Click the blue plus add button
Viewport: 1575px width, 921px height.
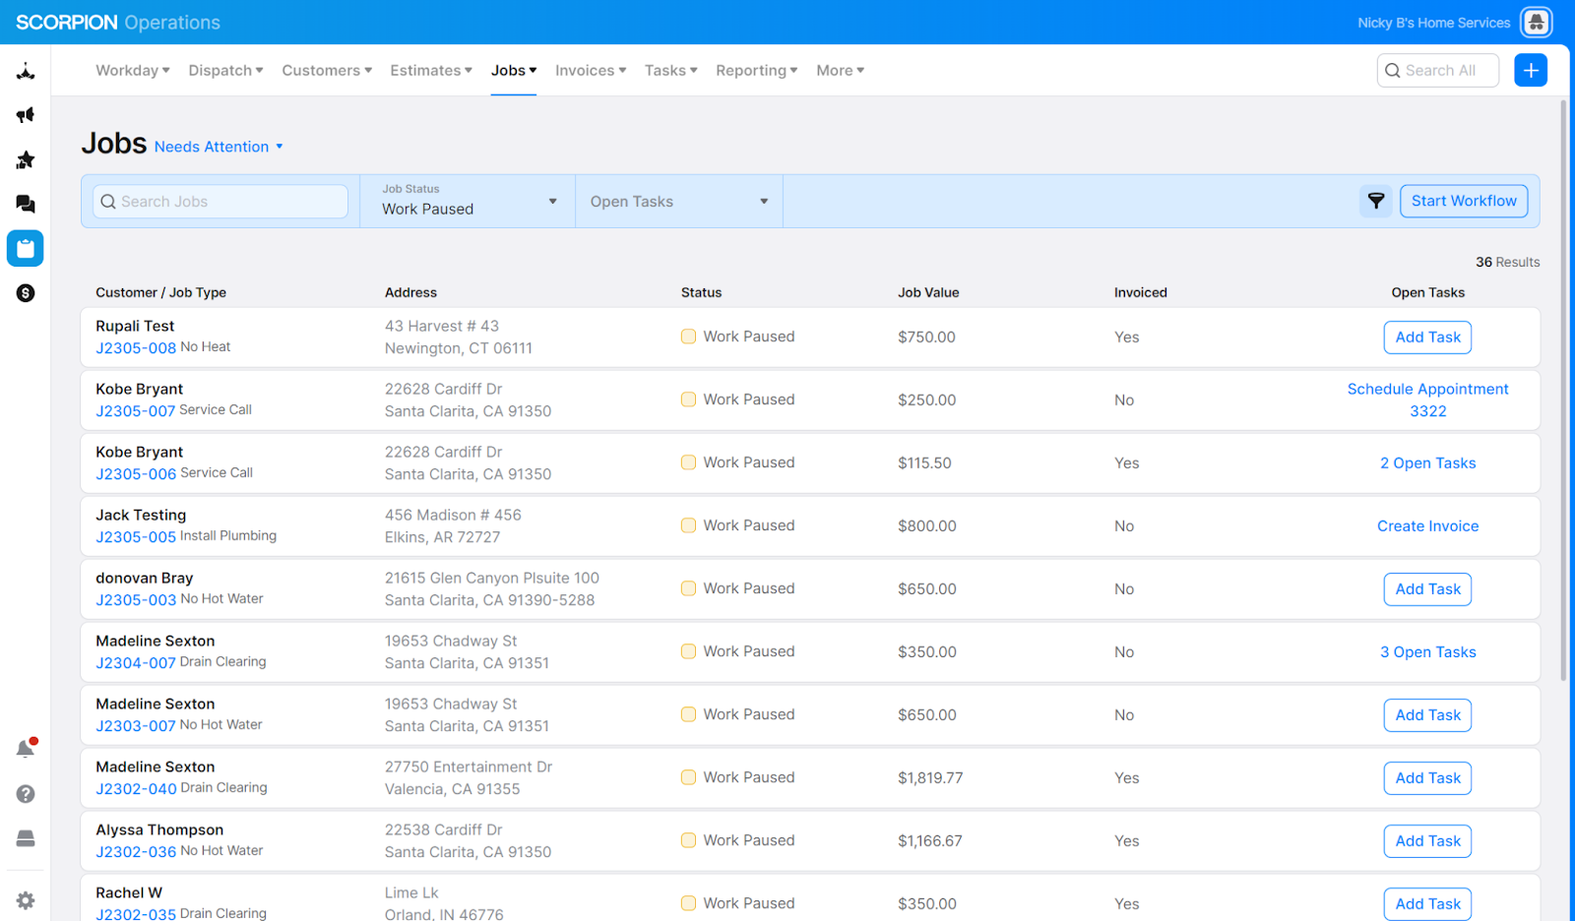1531,71
